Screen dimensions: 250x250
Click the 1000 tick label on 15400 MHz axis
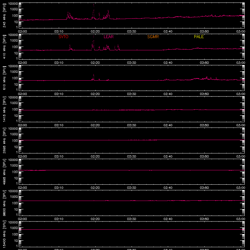(14, 228)
